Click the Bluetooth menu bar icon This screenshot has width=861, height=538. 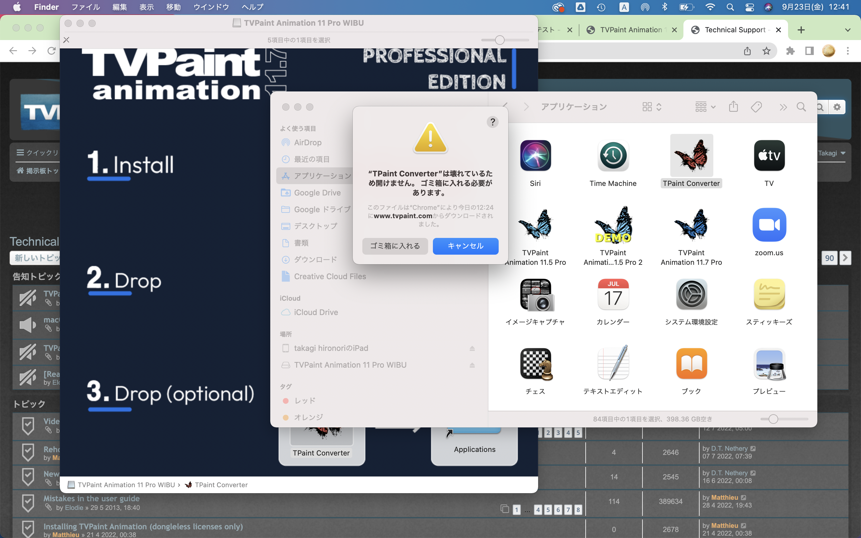pos(664,7)
